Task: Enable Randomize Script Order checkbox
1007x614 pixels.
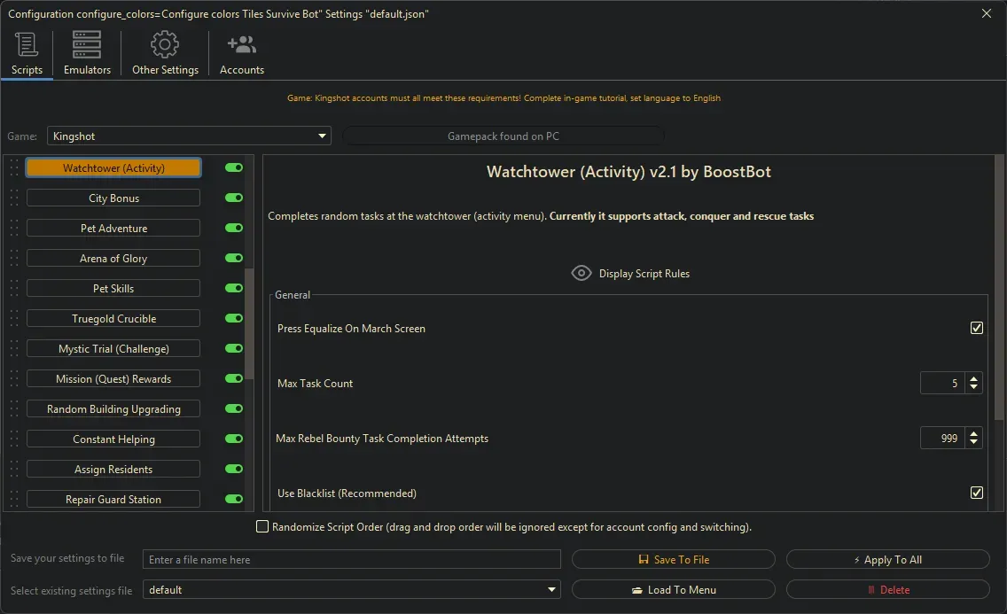Action: point(262,526)
